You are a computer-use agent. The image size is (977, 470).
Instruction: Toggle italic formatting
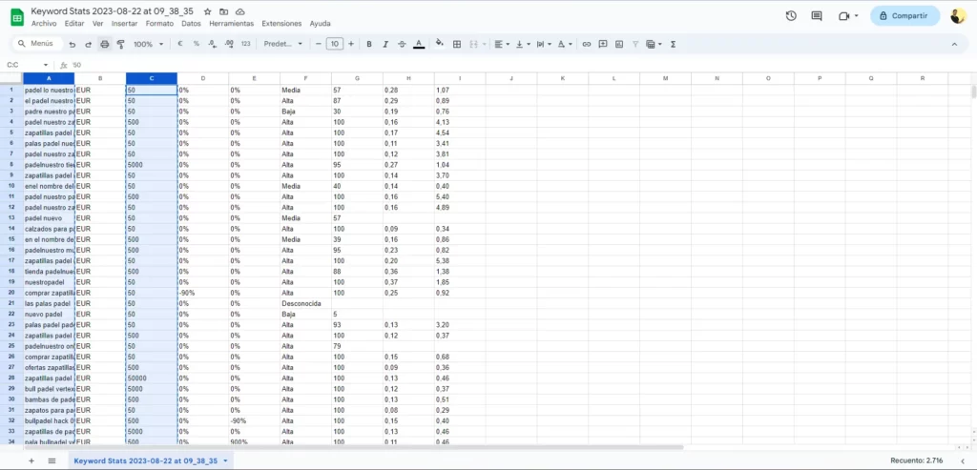pyautogui.click(x=385, y=44)
